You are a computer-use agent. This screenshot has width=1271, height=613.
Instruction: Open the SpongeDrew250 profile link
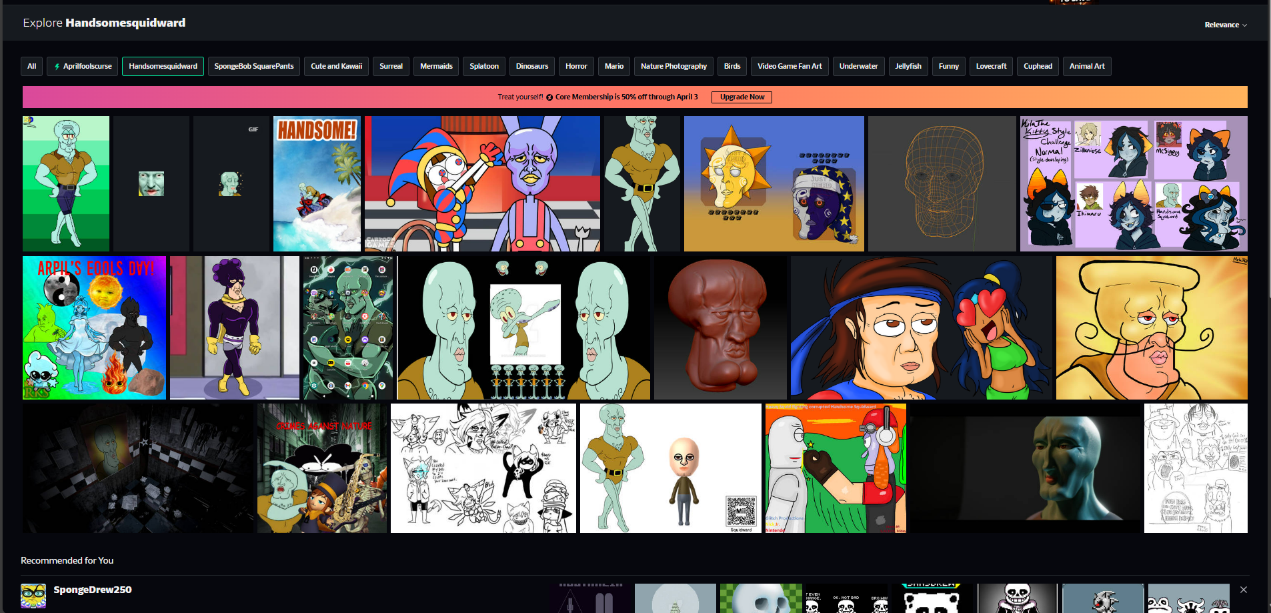tap(93, 590)
